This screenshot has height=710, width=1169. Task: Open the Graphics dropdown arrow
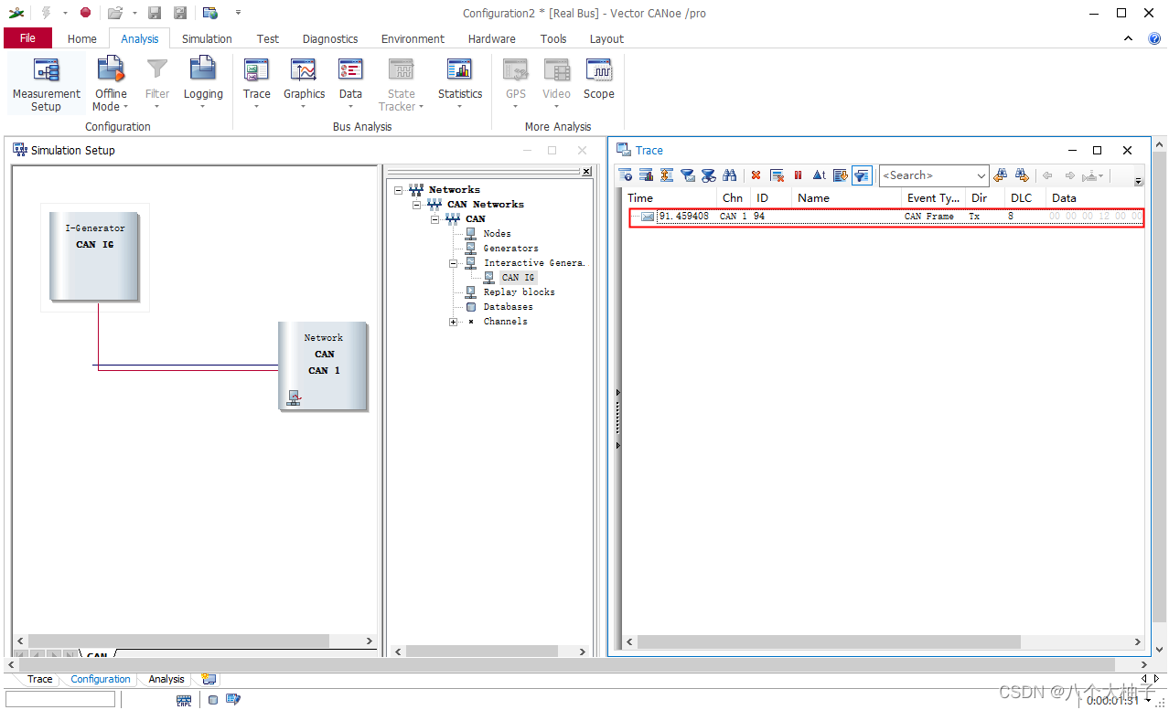[304, 107]
